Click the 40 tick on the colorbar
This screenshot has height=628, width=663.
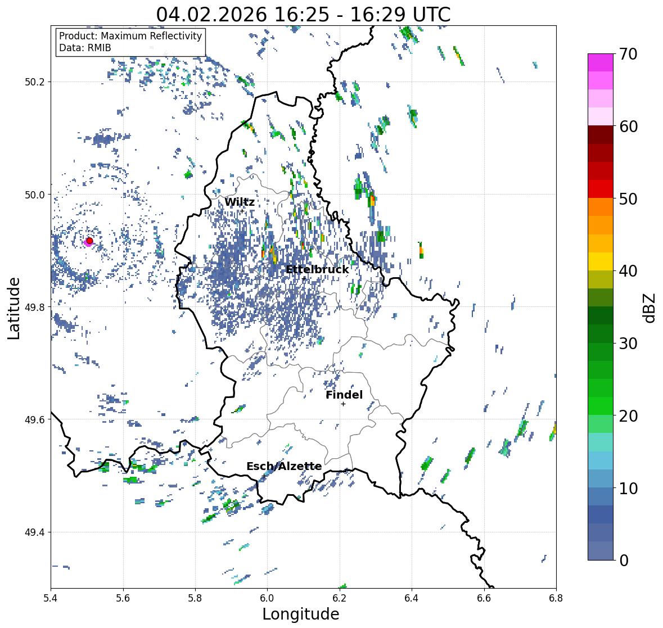point(628,271)
